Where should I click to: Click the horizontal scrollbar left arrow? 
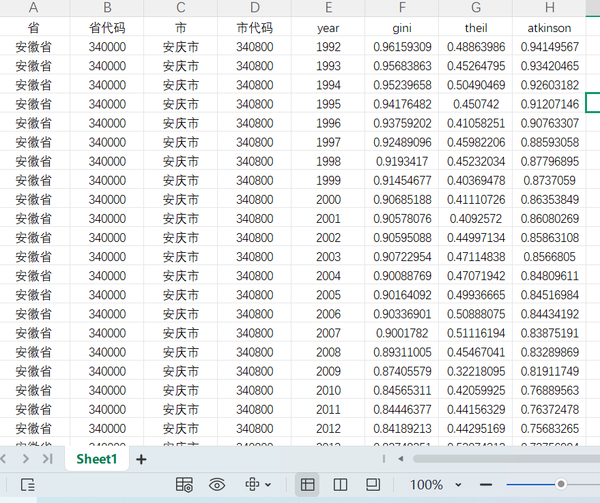pos(401,459)
